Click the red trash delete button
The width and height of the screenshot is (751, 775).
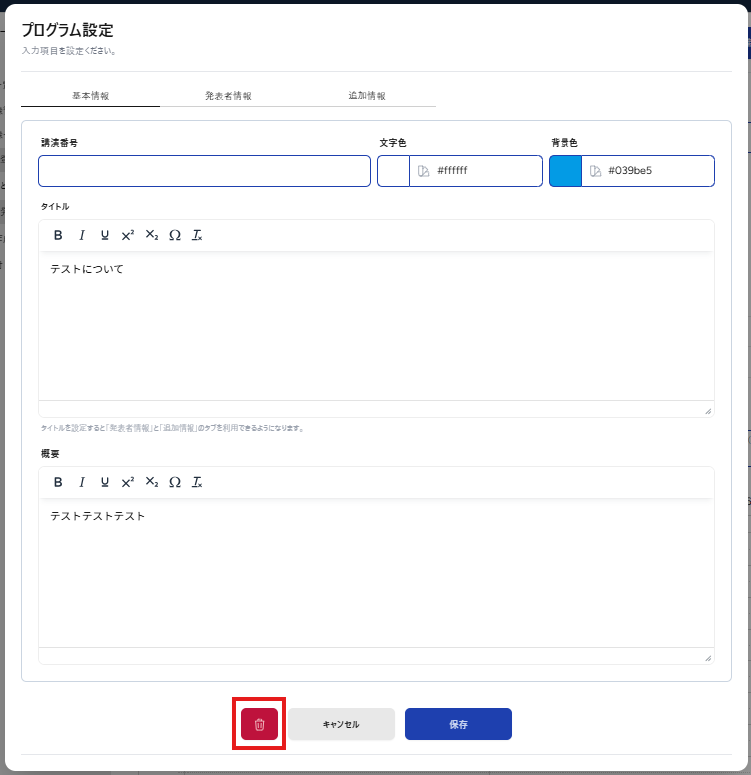coord(259,724)
